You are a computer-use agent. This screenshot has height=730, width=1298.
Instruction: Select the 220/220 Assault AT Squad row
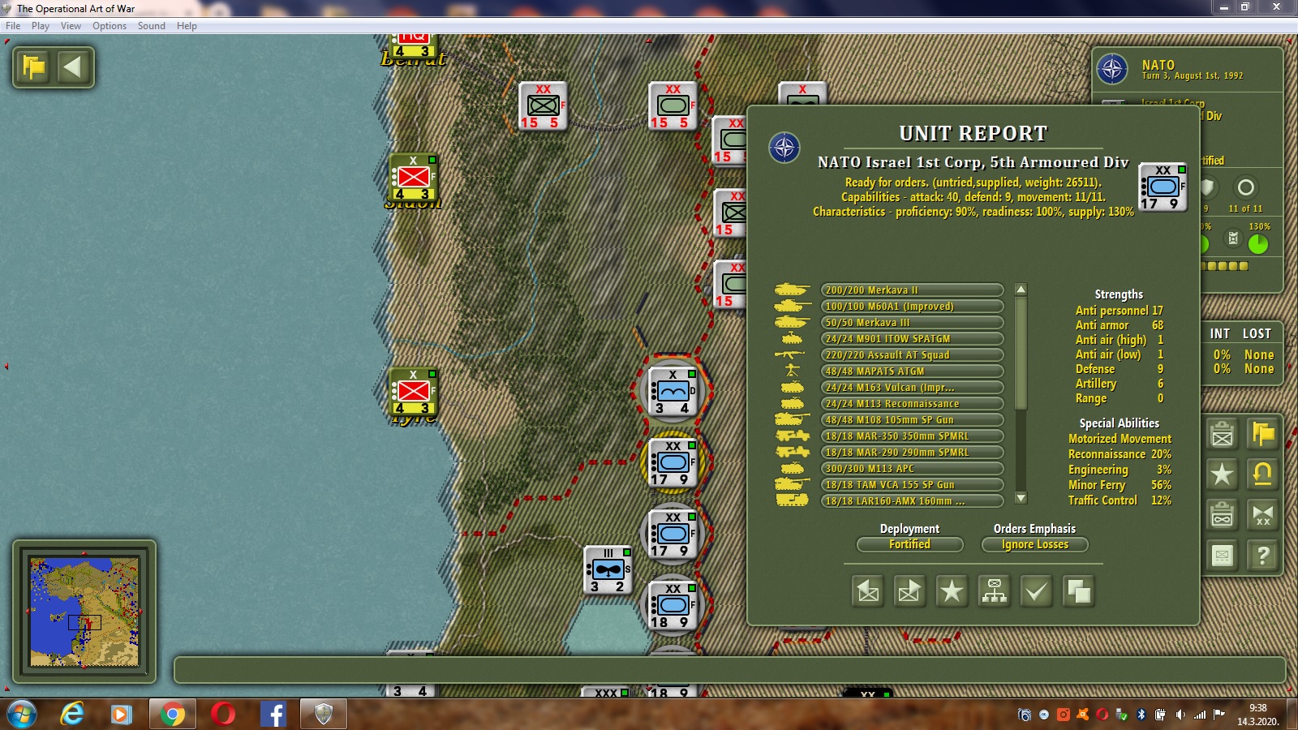tap(912, 354)
